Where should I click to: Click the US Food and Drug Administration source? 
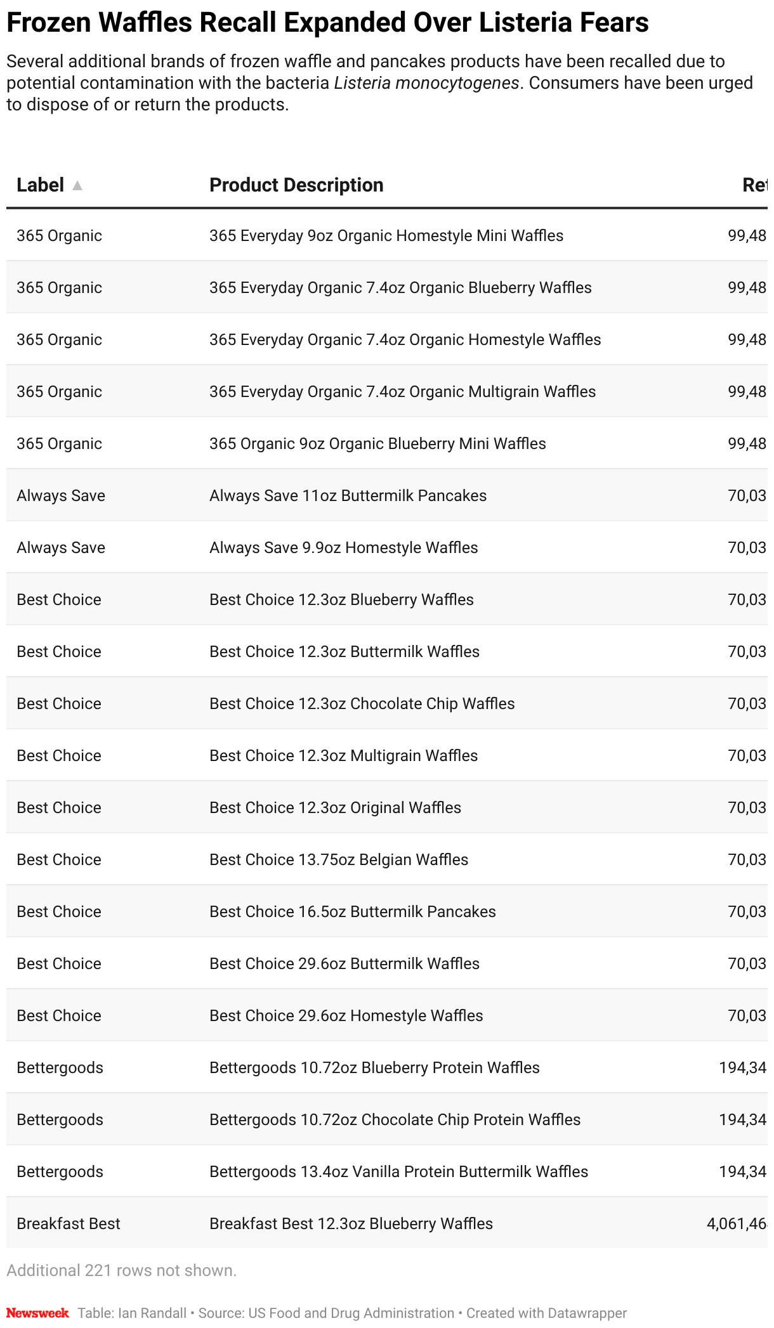click(x=351, y=1313)
